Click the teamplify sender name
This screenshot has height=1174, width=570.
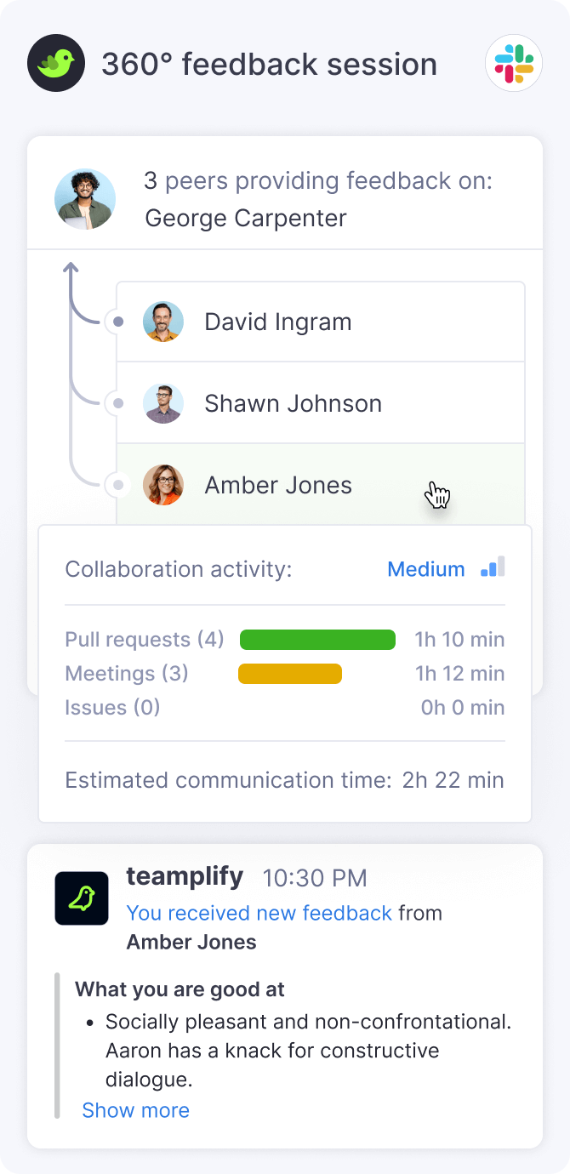coord(185,876)
